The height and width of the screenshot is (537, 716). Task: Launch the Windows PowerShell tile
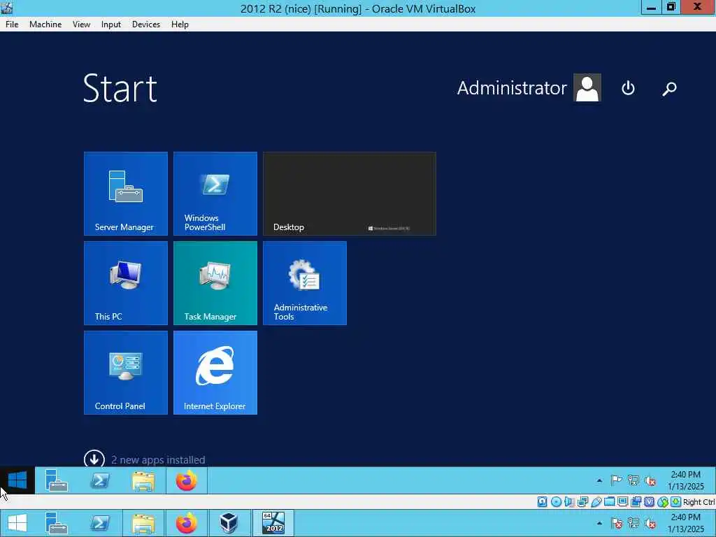215,194
